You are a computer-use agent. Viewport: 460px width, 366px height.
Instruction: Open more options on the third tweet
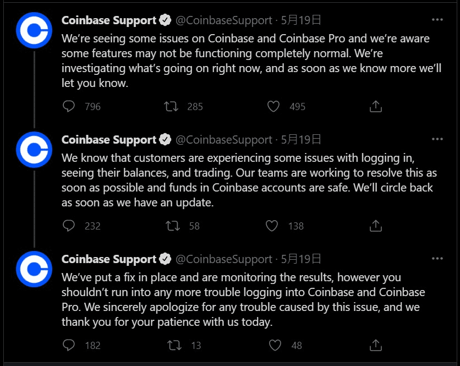point(437,259)
